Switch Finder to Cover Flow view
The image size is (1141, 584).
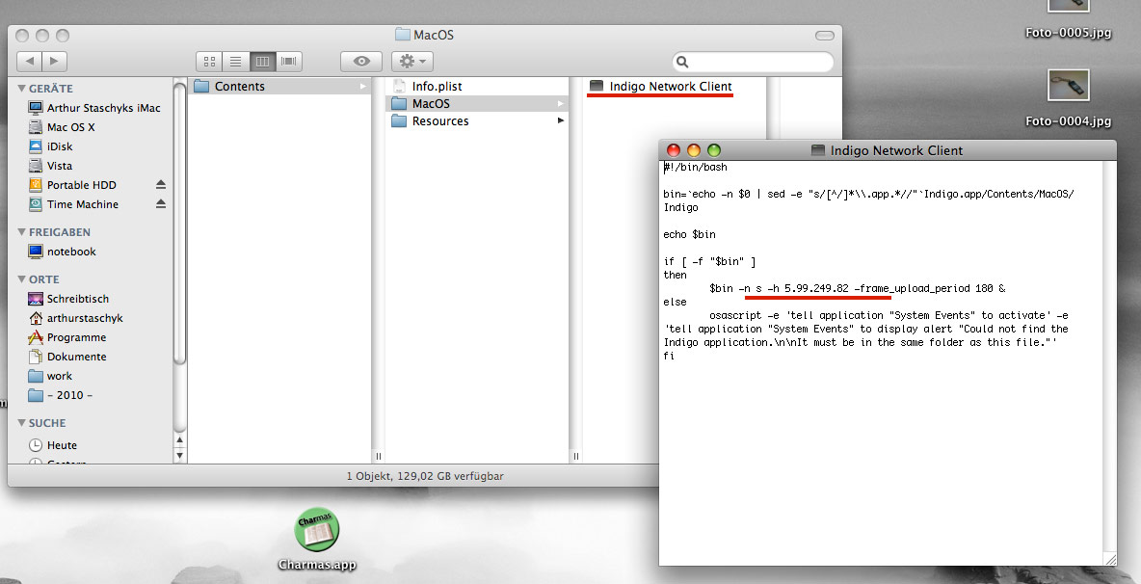click(x=289, y=62)
